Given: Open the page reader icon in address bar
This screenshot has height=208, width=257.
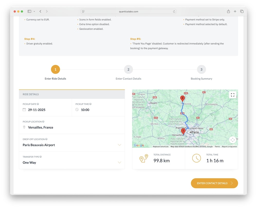Looking at the screenshot, I should pos(83,12).
